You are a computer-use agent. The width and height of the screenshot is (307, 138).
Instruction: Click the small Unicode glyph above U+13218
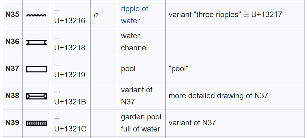(57, 38)
